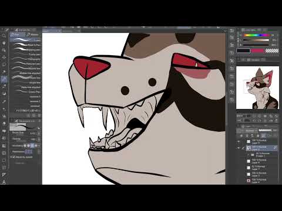Adjust the saturation slider below the hue bar
The image size is (282, 211).
pyautogui.click(x=257, y=40)
